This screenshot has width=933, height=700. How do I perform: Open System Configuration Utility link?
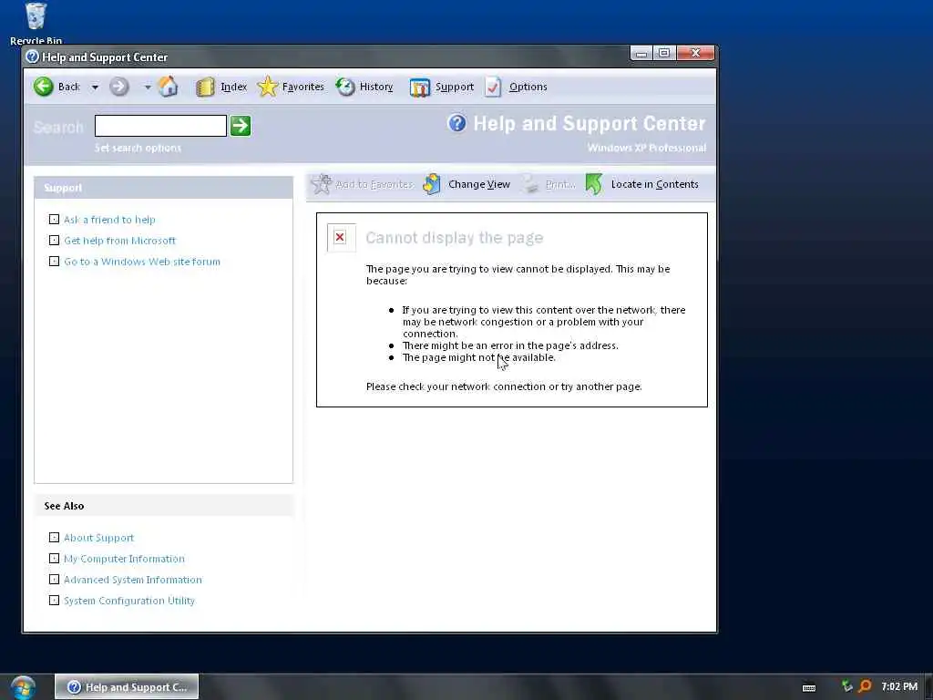[129, 601]
